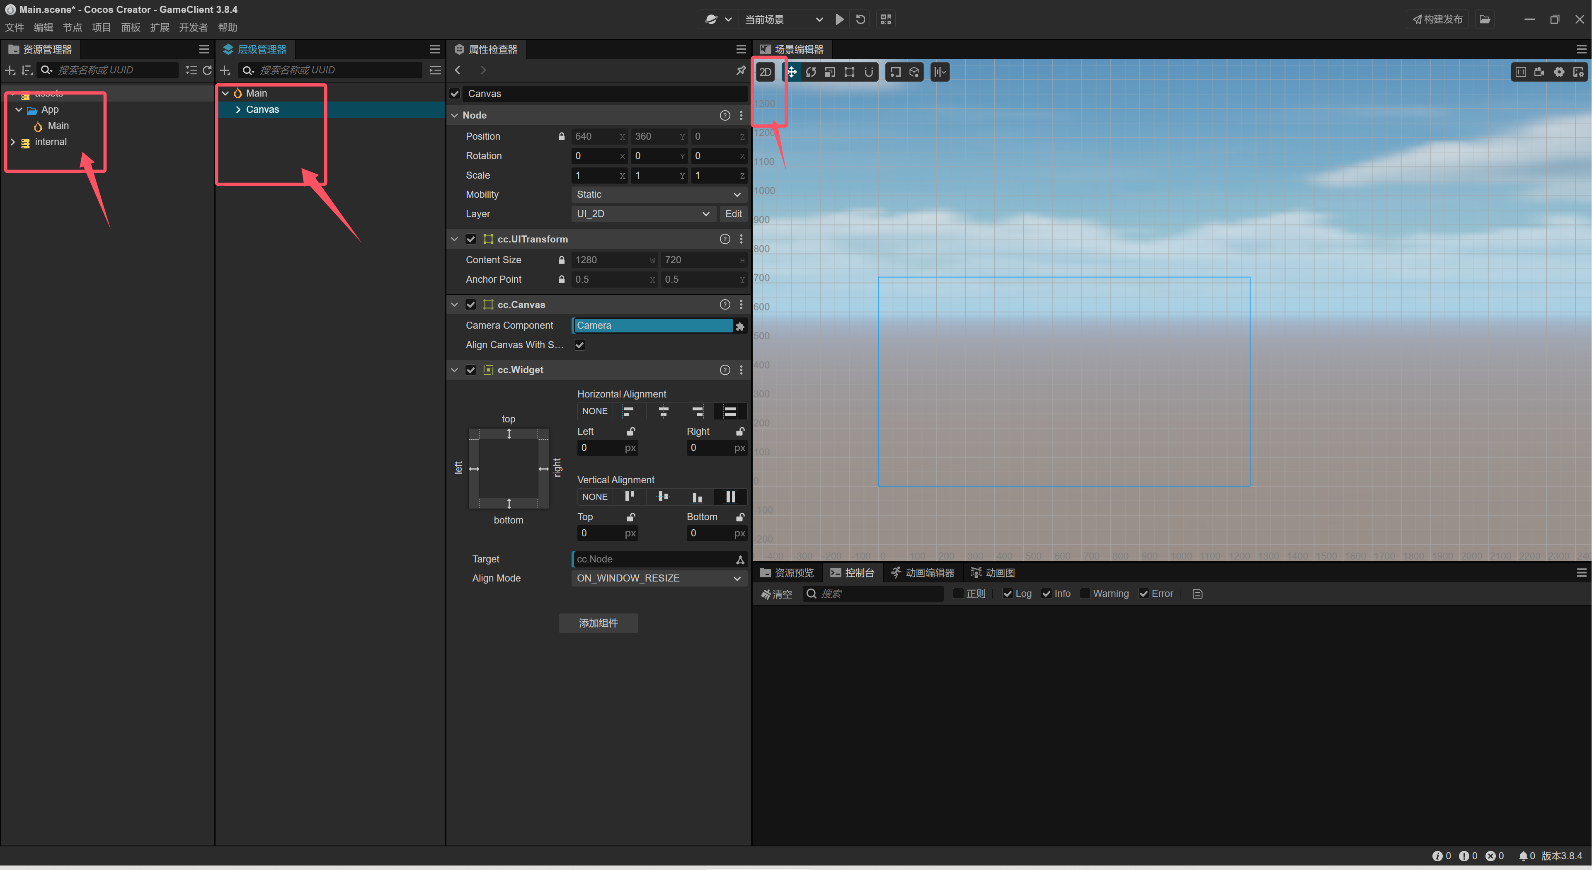The height and width of the screenshot is (870, 1592).
Task: Select the rotate gizmo tool
Action: (x=811, y=72)
